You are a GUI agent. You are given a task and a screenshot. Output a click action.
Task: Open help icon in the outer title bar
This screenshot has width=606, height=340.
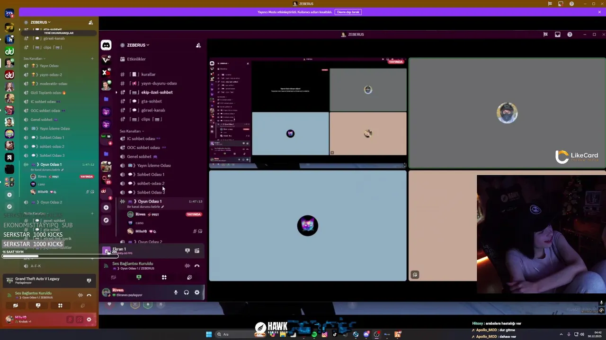pos(572,4)
